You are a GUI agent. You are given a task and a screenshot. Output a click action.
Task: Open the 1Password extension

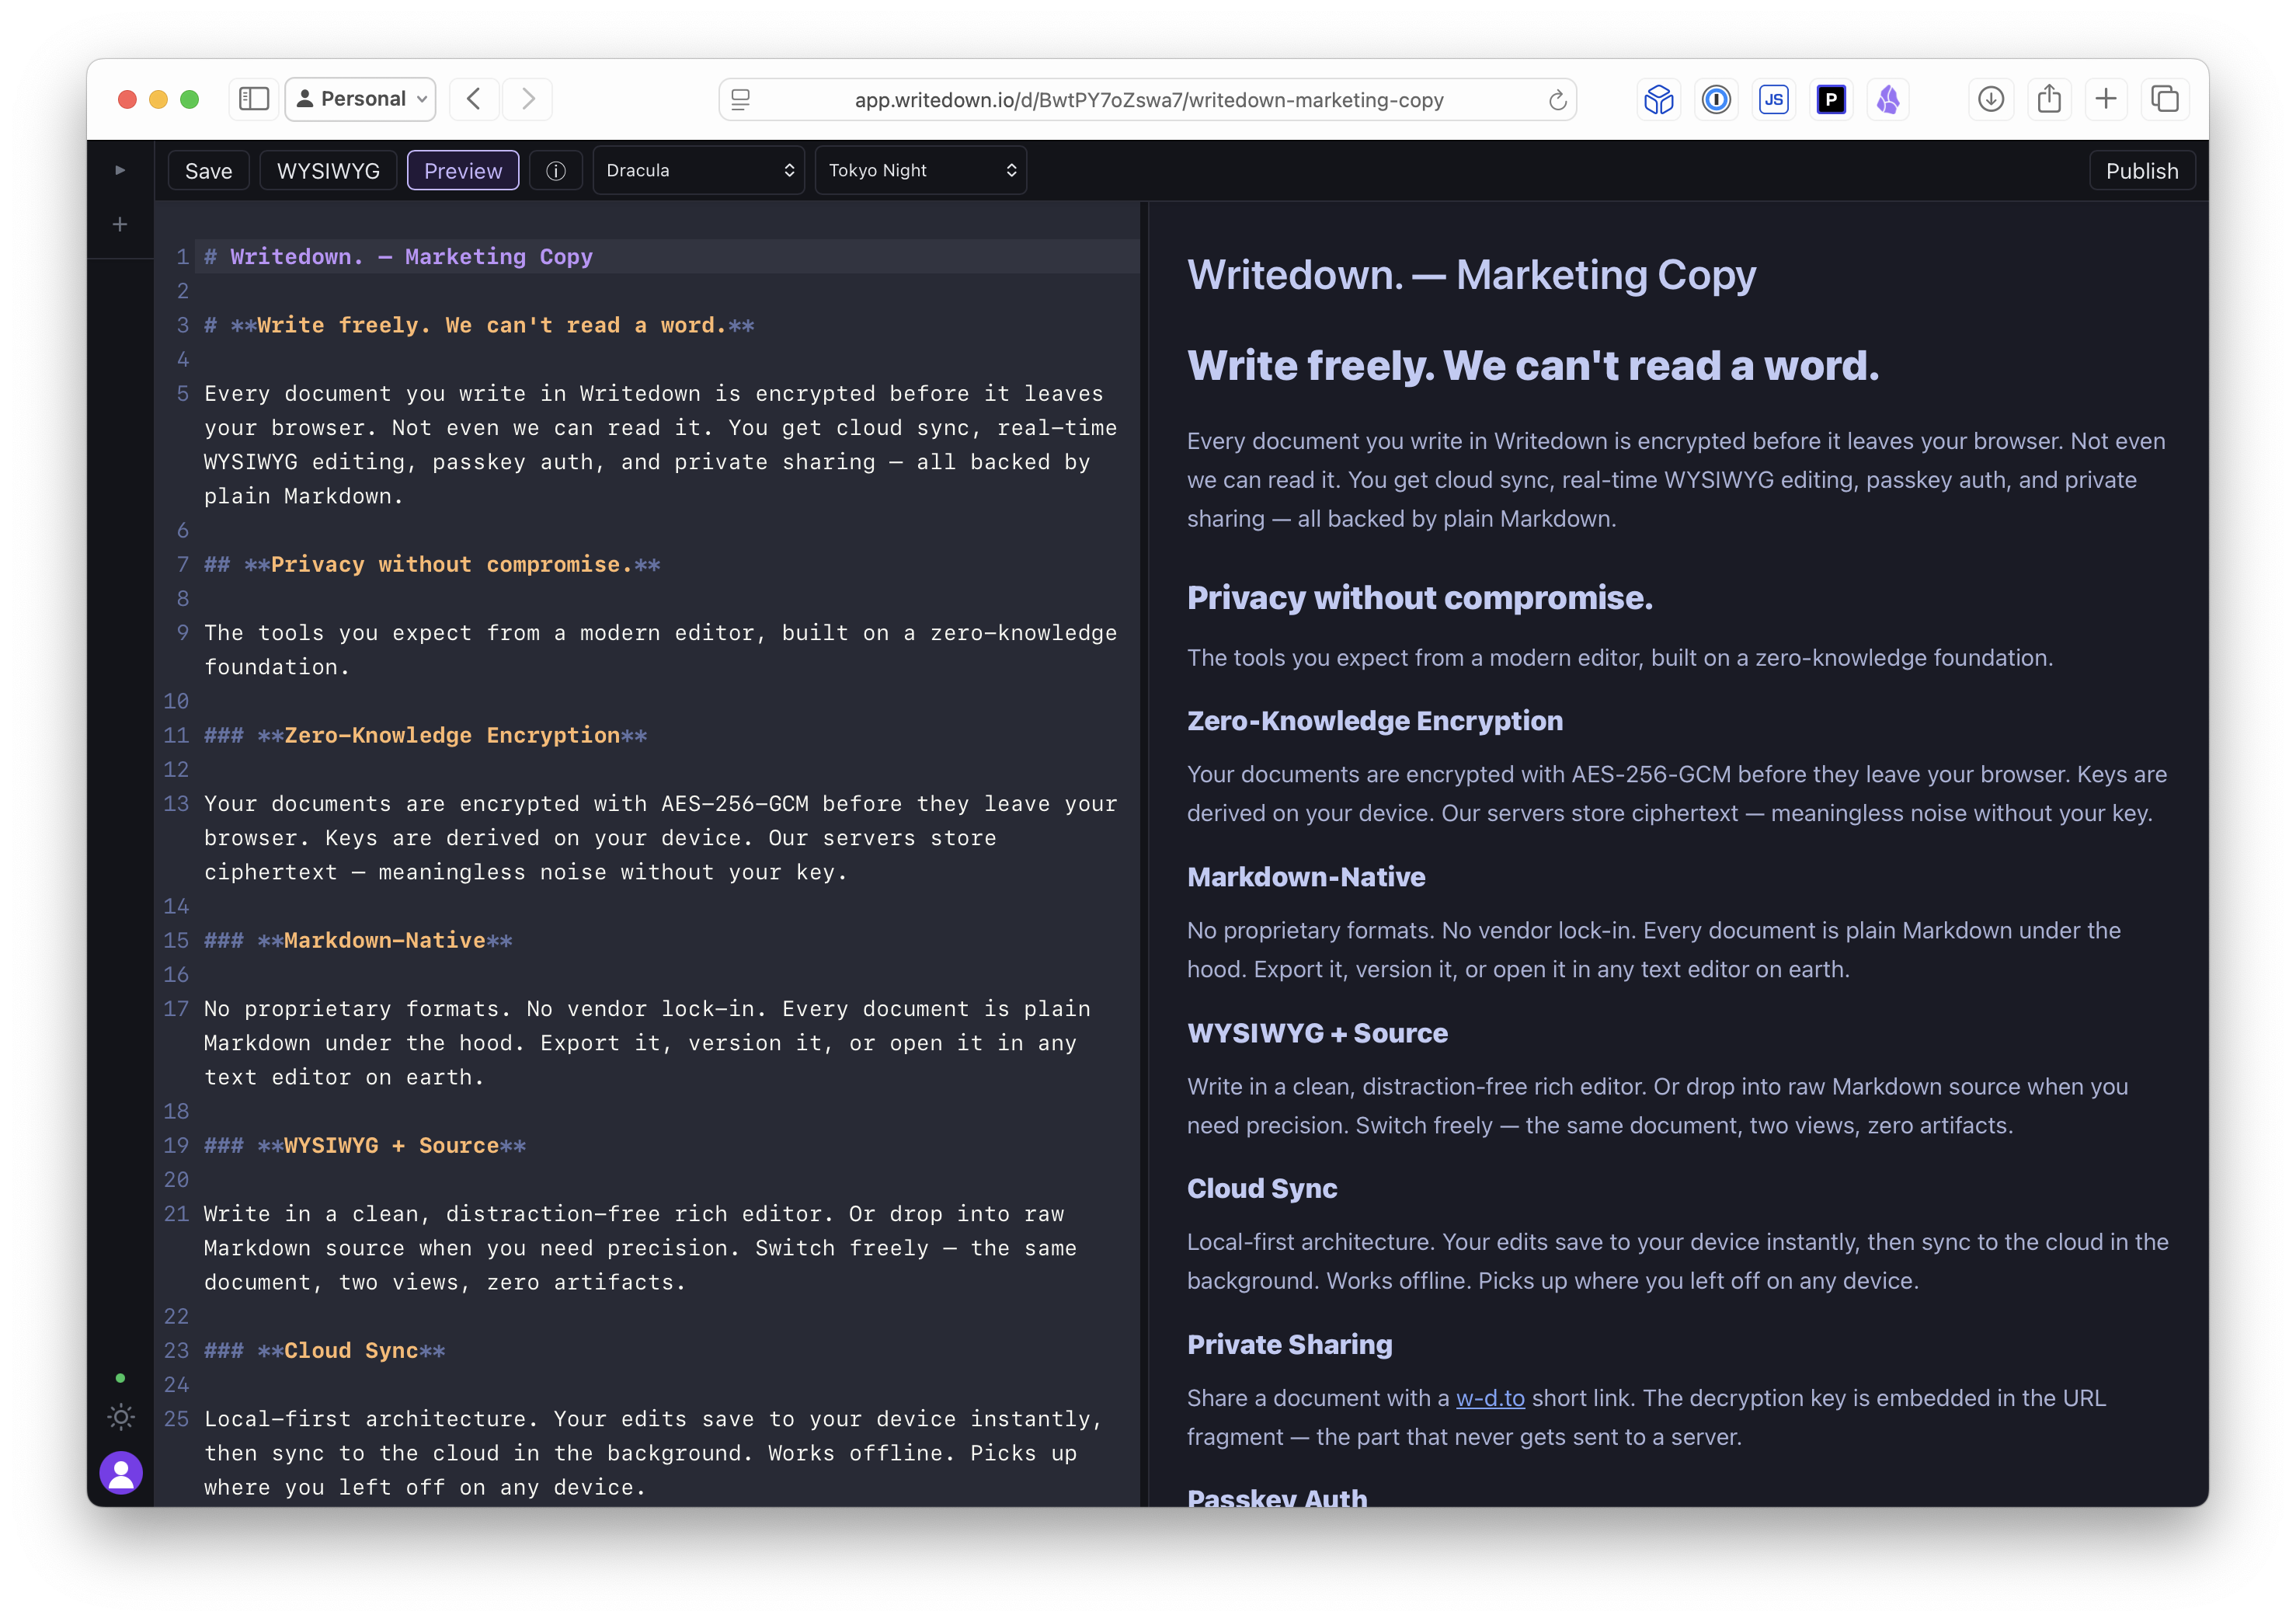coord(1716,99)
